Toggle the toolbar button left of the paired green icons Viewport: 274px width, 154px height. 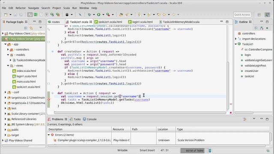(47, 15)
